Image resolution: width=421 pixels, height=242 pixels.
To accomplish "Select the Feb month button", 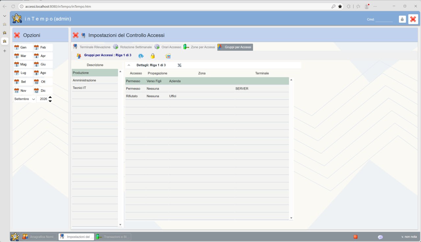I will pos(43,47).
